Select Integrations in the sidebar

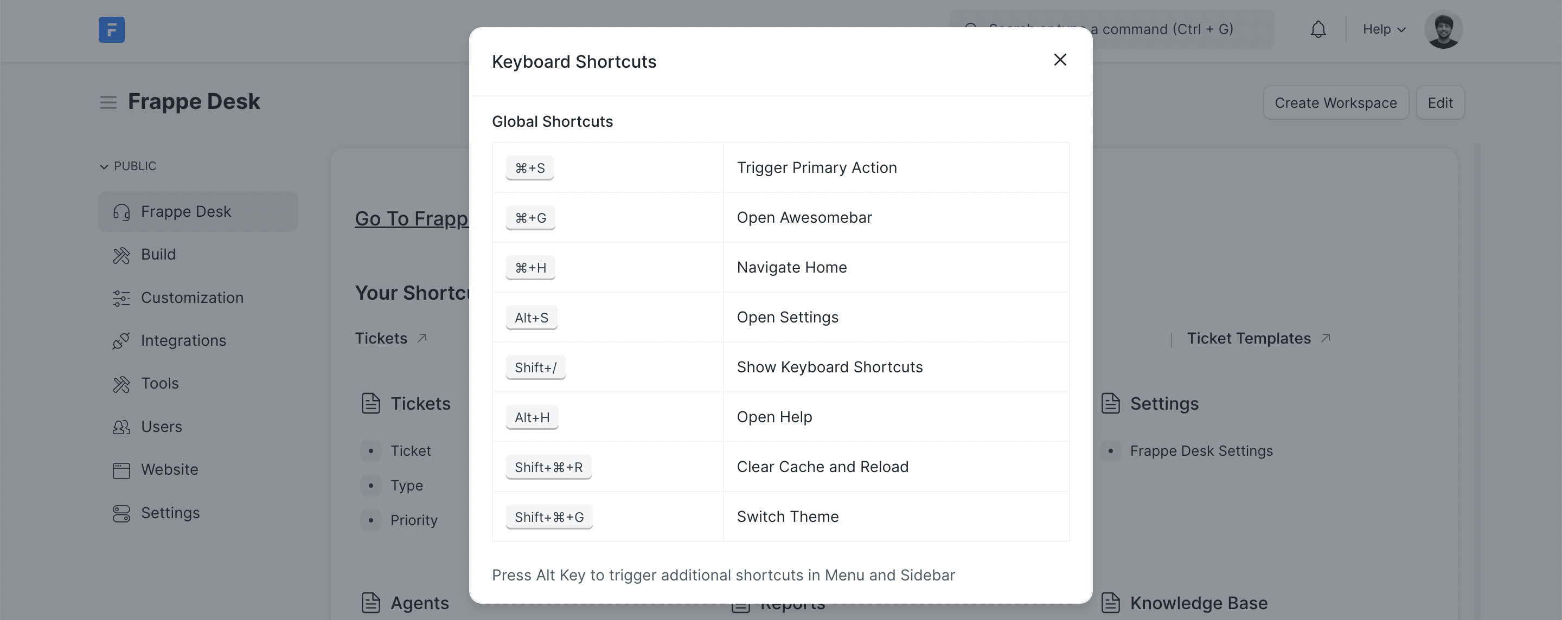click(x=183, y=340)
